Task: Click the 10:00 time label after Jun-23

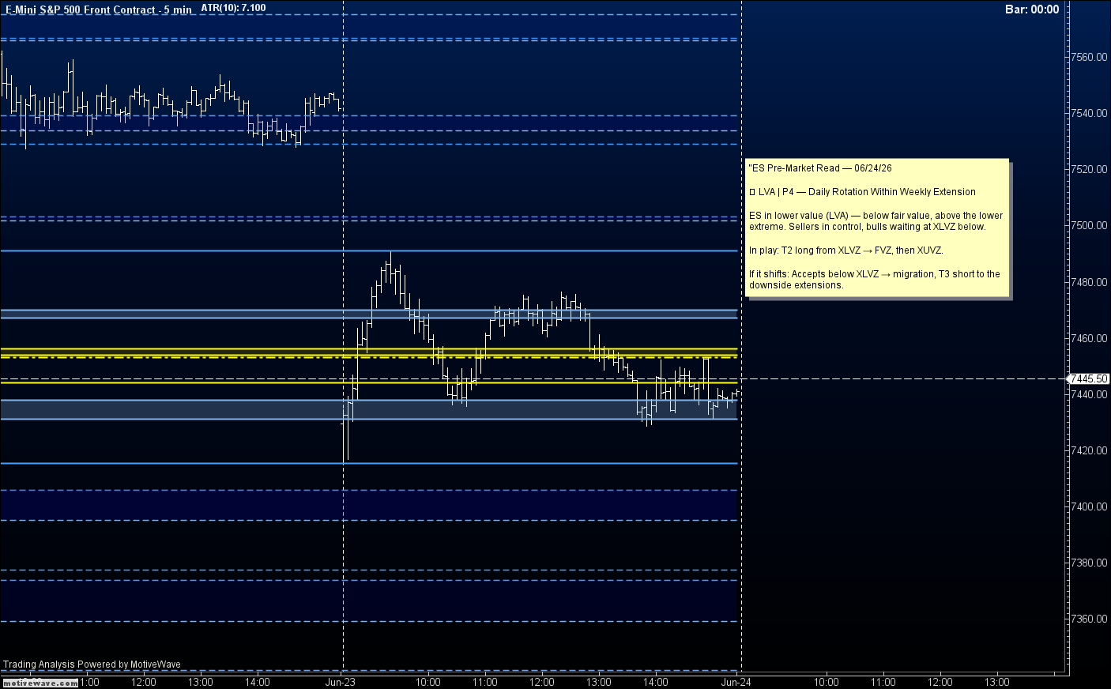Action: pos(428,682)
